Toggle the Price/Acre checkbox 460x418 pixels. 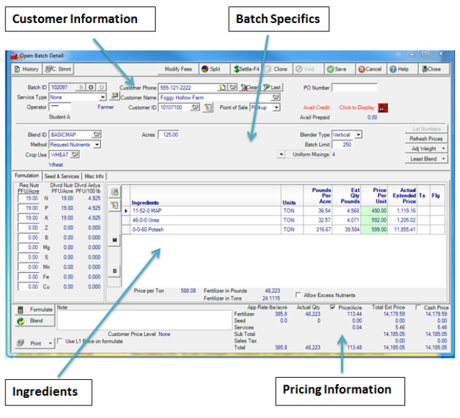tap(332, 307)
